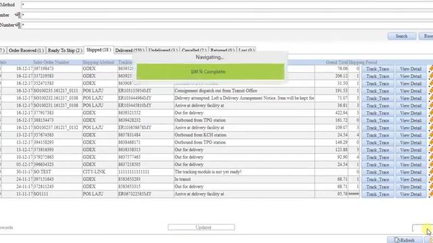The width and height of the screenshot is (433, 243).
Task: Select the Shipped (18) tab
Action: (99, 50)
